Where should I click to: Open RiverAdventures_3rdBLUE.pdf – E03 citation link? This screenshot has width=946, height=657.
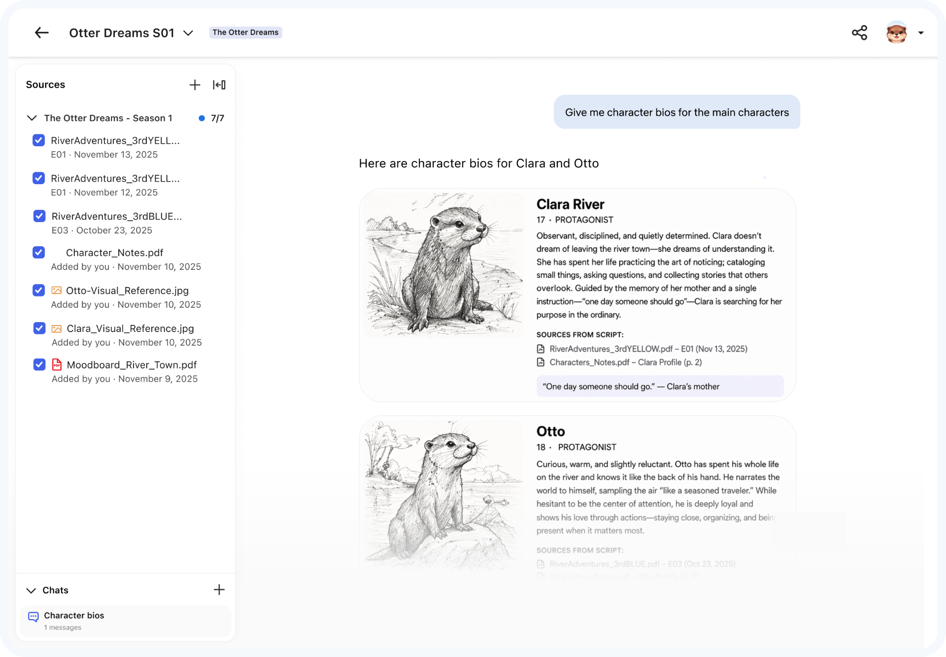click(642, 564)
